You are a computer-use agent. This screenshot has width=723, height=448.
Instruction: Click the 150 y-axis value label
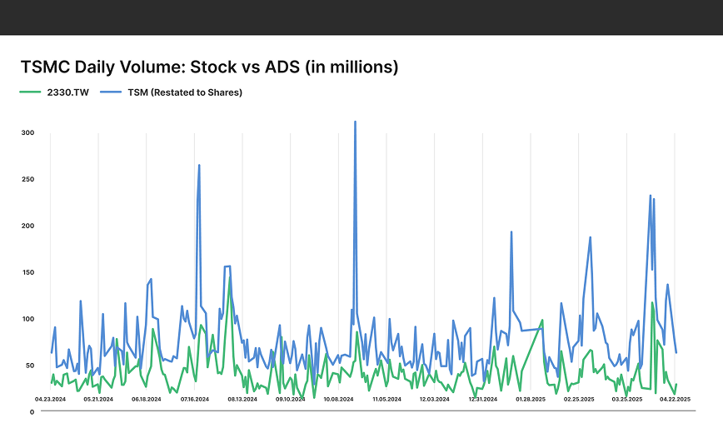click(x=28, y=272)
